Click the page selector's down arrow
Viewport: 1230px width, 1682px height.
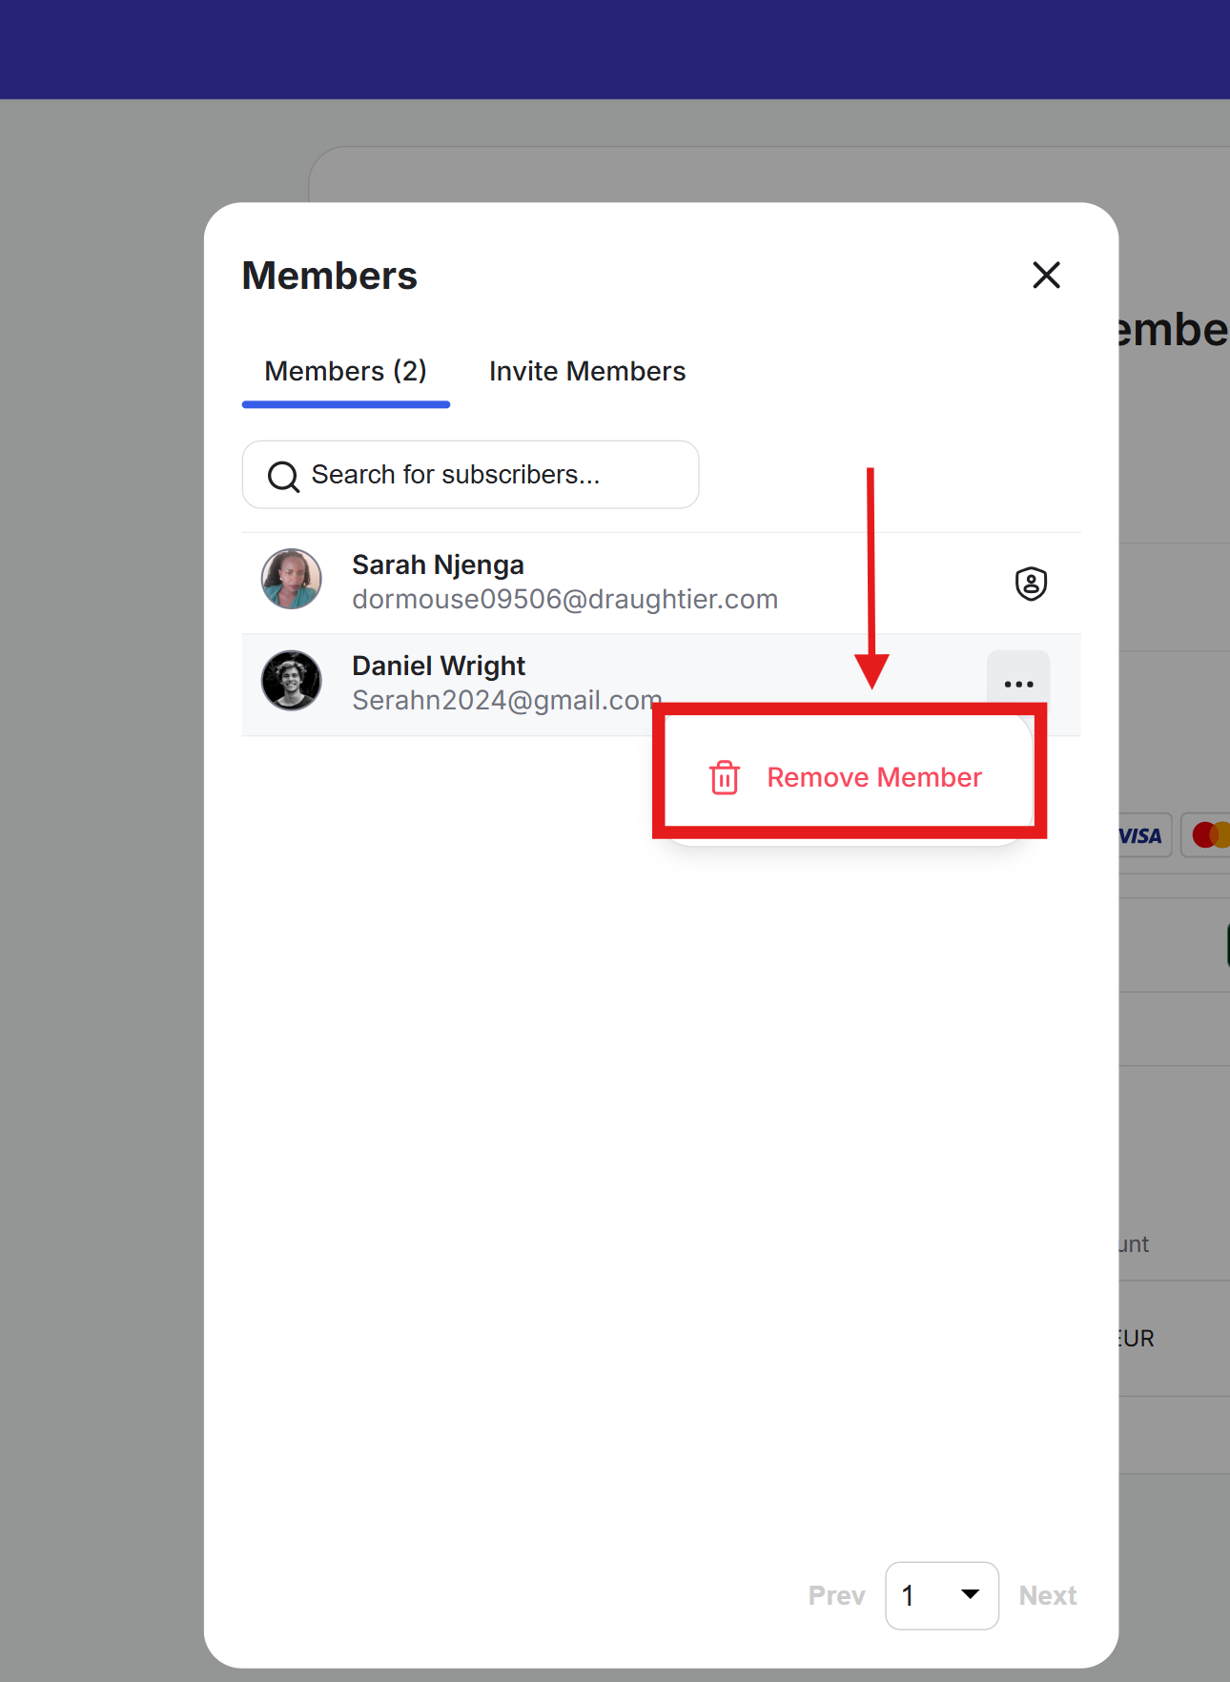coord(970,1594)
